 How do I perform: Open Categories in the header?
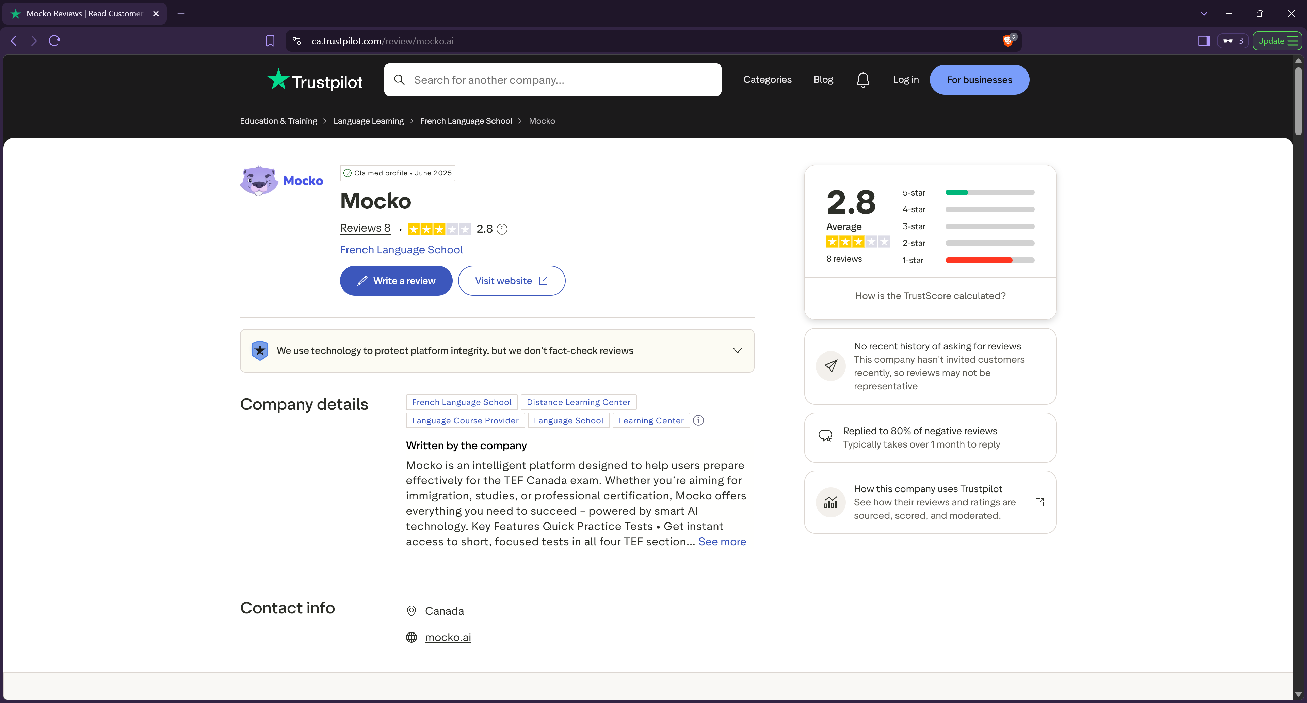(x=767, y=80)
